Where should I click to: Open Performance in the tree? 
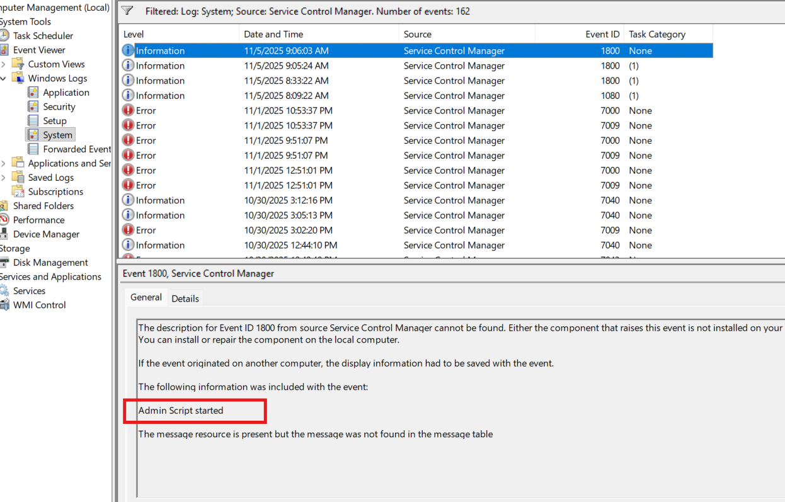(x=38, y=220)
